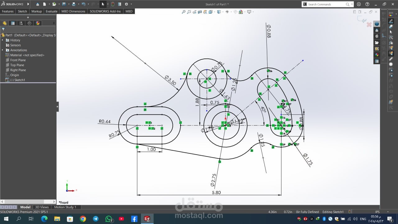Open the Motion Study 1 tab
This screenshot has width=398, height=224.
pos(65,207)
